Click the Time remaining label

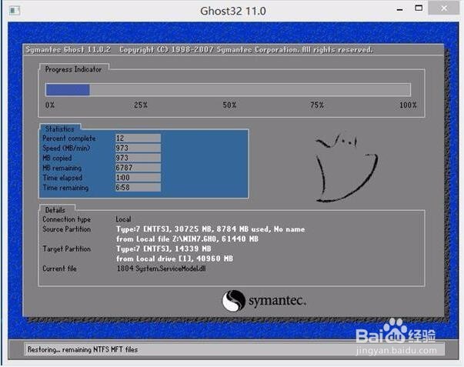pos(65,188)
